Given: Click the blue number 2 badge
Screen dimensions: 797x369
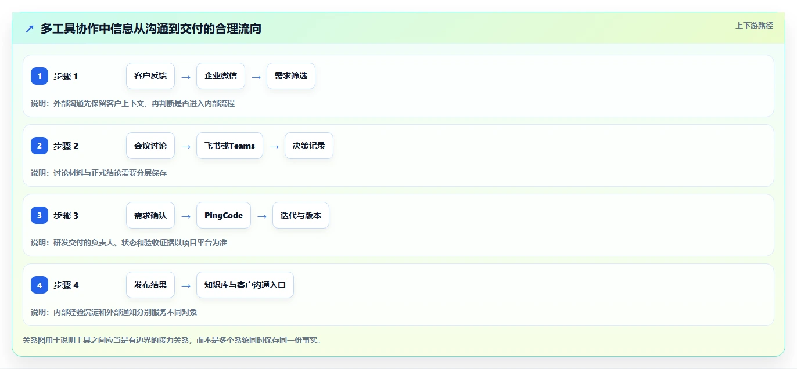Looking at the screenshot, I should 40,146.
